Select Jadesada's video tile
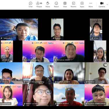Image resolution: width=109 pixels, height=109 pixels. (19, 29)
